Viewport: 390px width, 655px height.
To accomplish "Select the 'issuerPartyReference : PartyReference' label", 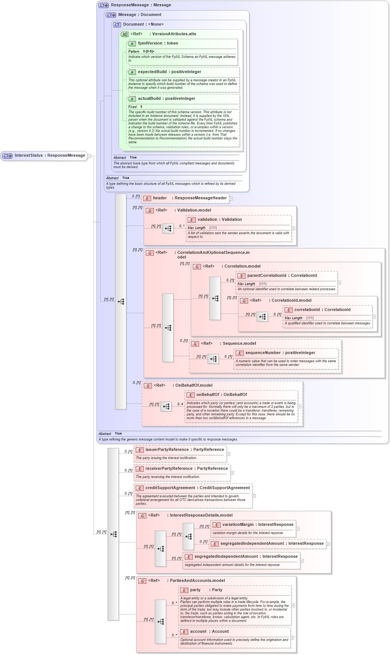I will [185, 450].
